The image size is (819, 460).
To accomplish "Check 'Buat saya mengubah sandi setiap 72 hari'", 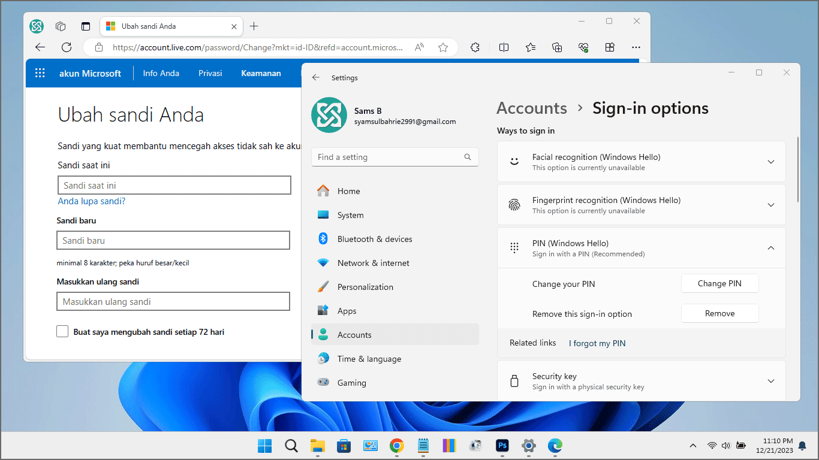I will pos(62,331).
